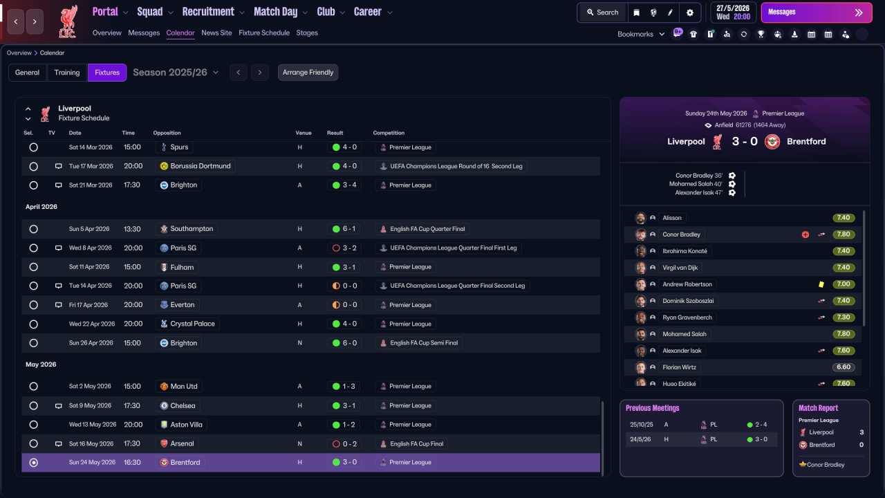Click the Everton club badge
Viewport: 885px width, 498px height.
(x=164, y=305)
